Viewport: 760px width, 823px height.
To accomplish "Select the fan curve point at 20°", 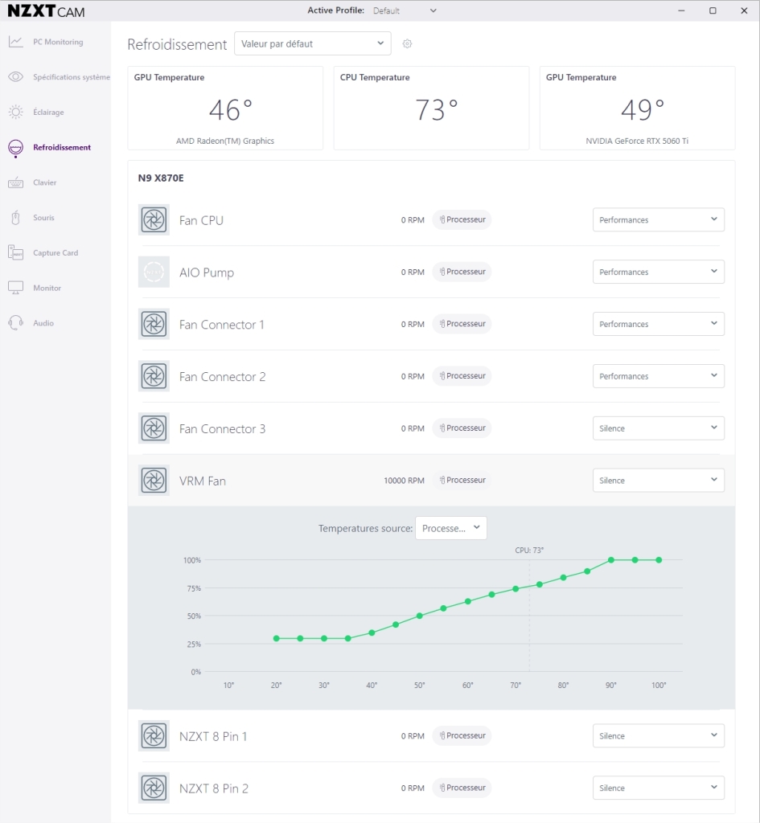I will [x=277, y=638].
